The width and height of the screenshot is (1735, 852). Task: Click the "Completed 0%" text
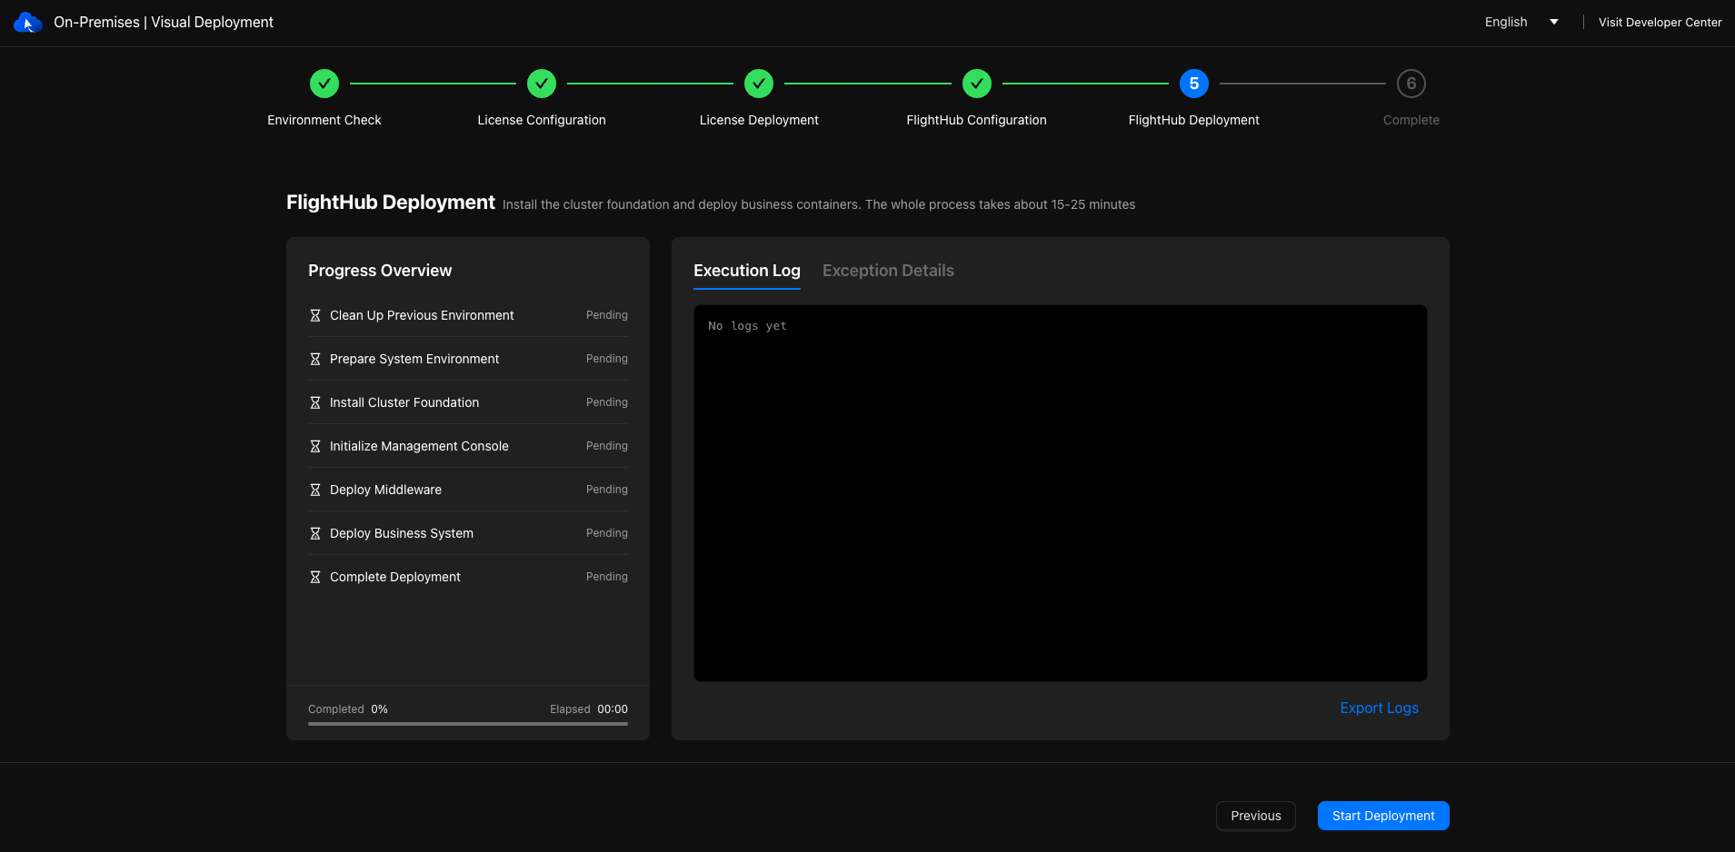348,709
